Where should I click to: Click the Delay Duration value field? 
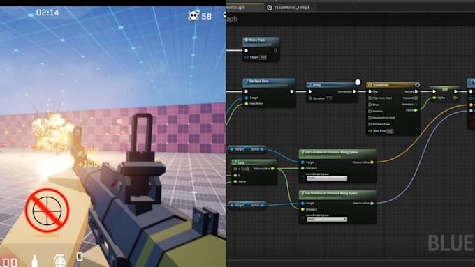329,98
